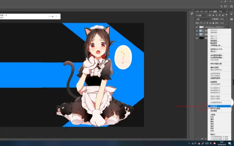This screenshot has height=146, width=234.
Task: Open the collapsed History panel icon
Action: [192, 13]
